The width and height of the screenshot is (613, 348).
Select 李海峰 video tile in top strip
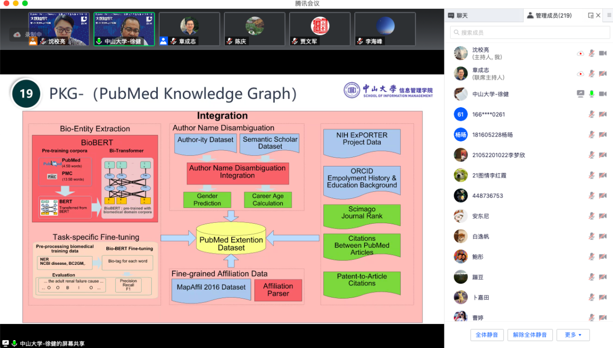[x=385, y=29]
